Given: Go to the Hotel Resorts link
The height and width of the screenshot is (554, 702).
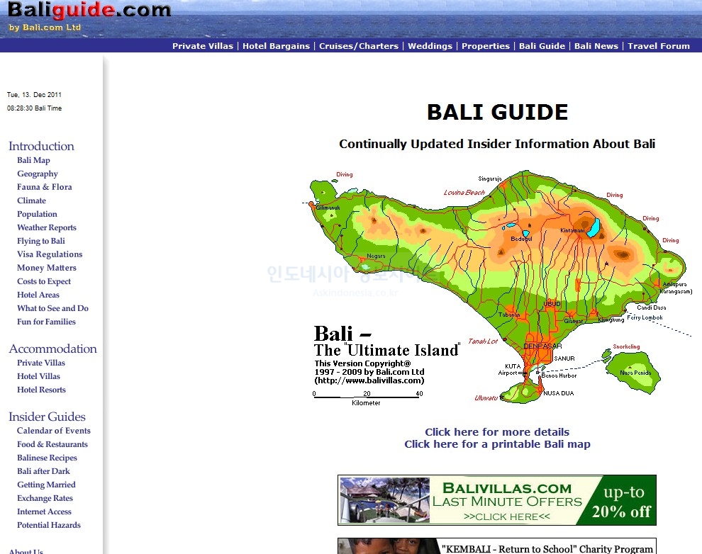Looking at the screenshot, I should coord(41,390).
